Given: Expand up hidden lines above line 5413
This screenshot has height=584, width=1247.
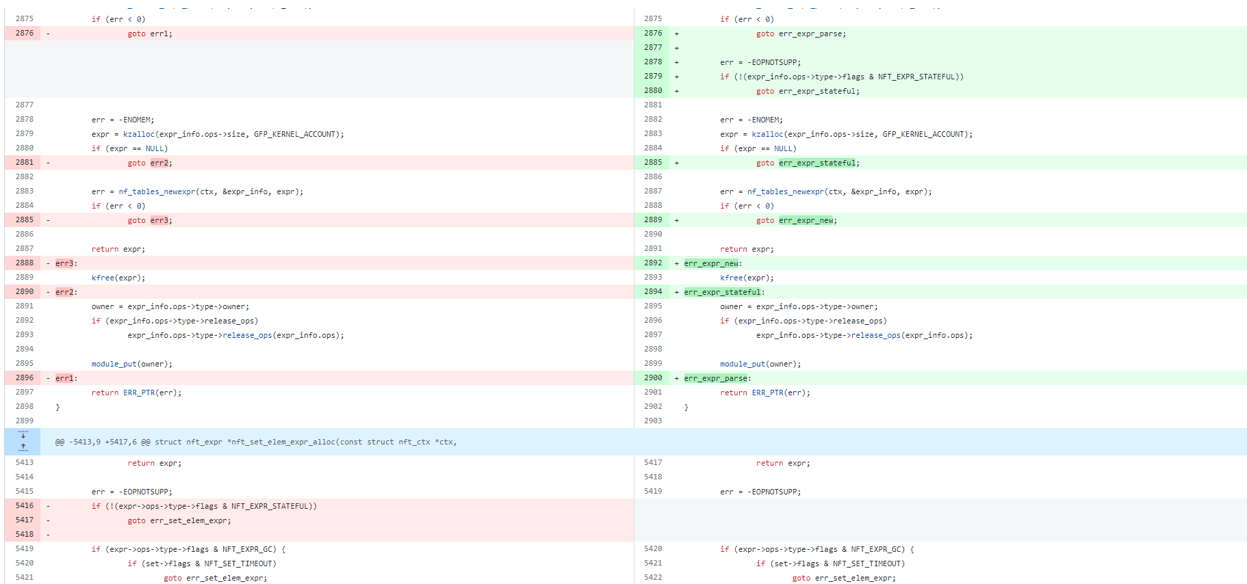Looking at the screenshot, I should tap(23, 448).
